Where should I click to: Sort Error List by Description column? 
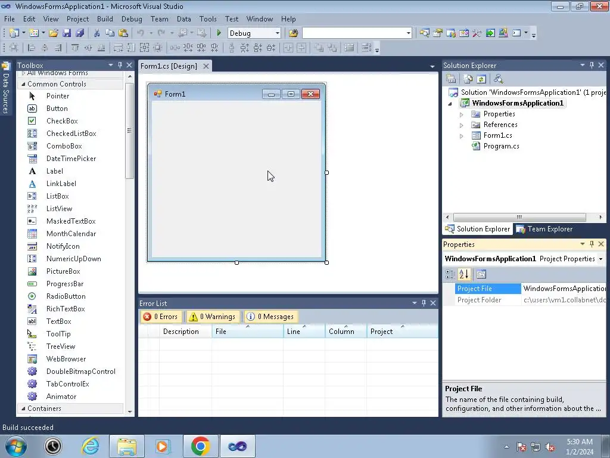pos(185,332)
